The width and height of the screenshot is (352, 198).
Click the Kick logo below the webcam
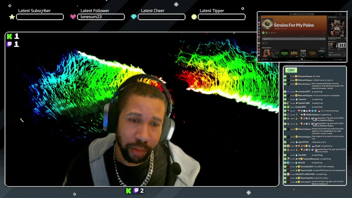(128, 191)
